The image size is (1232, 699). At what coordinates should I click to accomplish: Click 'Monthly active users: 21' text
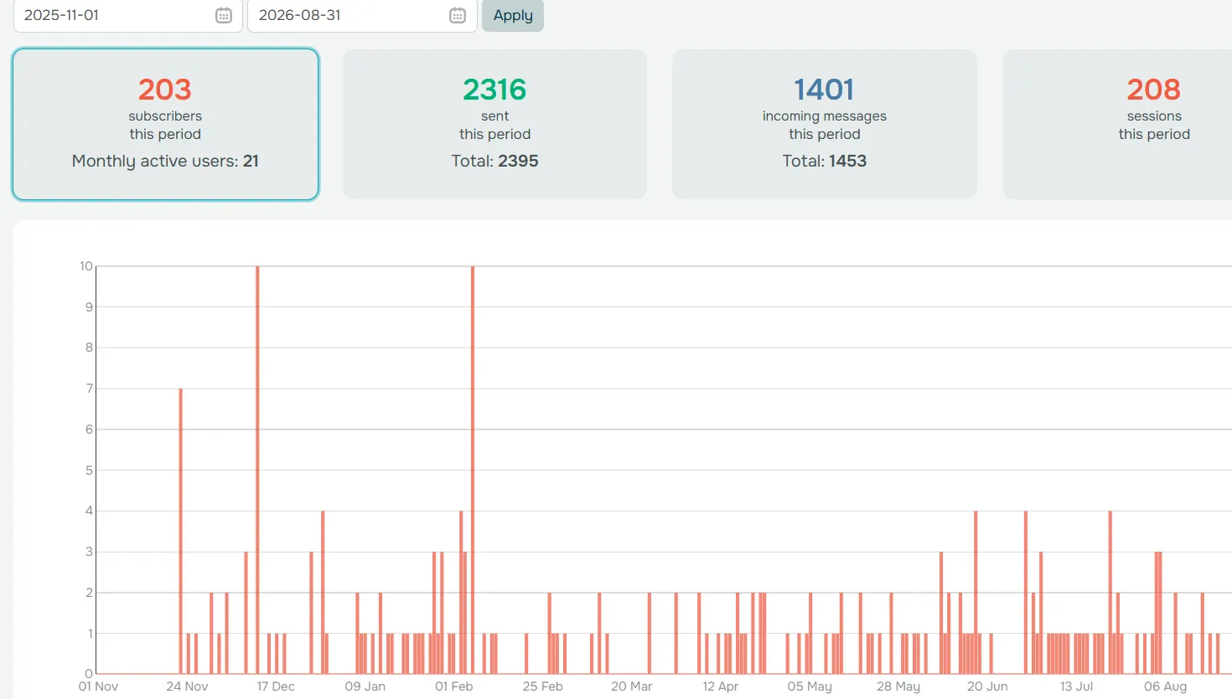point(165,161)
